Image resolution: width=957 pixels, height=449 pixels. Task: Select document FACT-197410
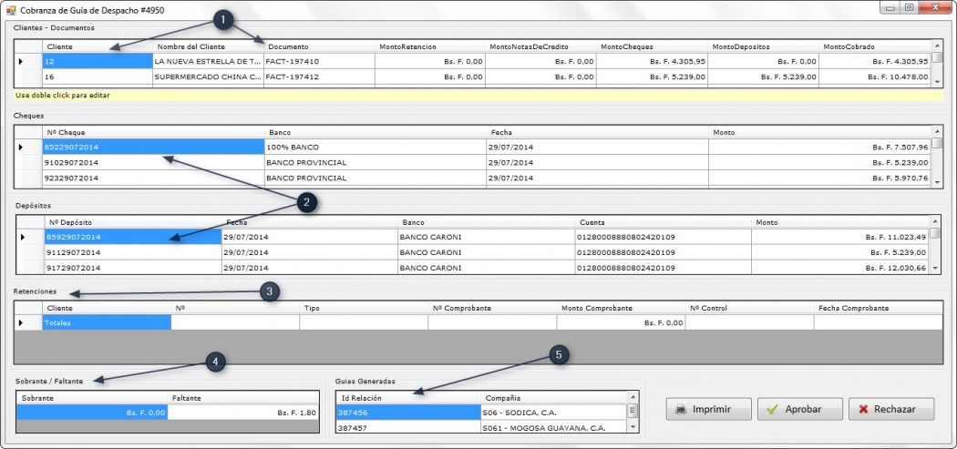point(319,61)
